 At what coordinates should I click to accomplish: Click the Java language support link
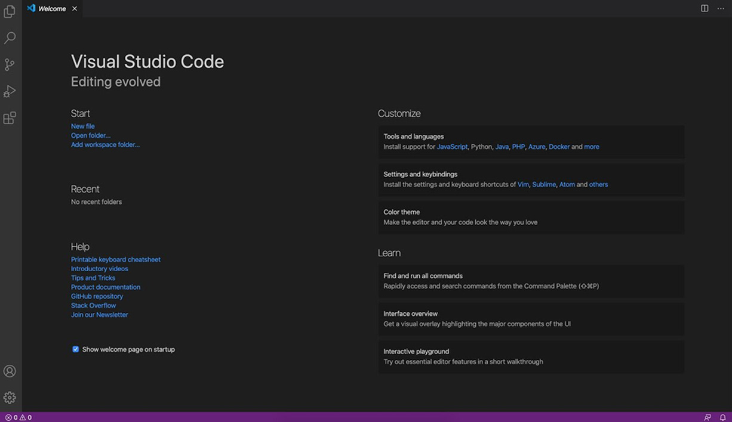coord(502,147)
